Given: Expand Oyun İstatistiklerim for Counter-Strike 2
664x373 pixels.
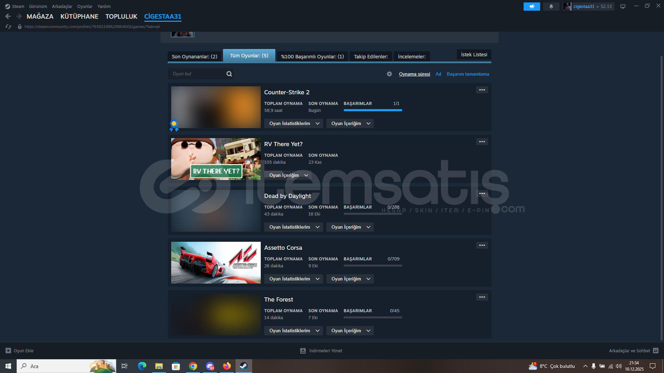Looking at the screenshot, I should (x=293, y=124).
